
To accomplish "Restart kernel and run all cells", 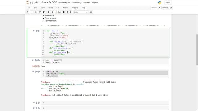I will [71, 12].
